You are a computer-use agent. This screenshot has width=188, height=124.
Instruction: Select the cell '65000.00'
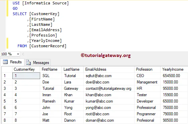click(174, 101)
